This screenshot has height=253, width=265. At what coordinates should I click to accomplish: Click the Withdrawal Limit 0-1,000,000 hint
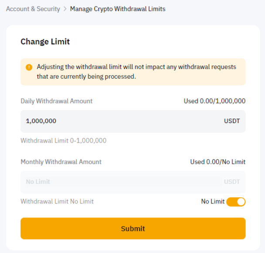click(64, 140)
